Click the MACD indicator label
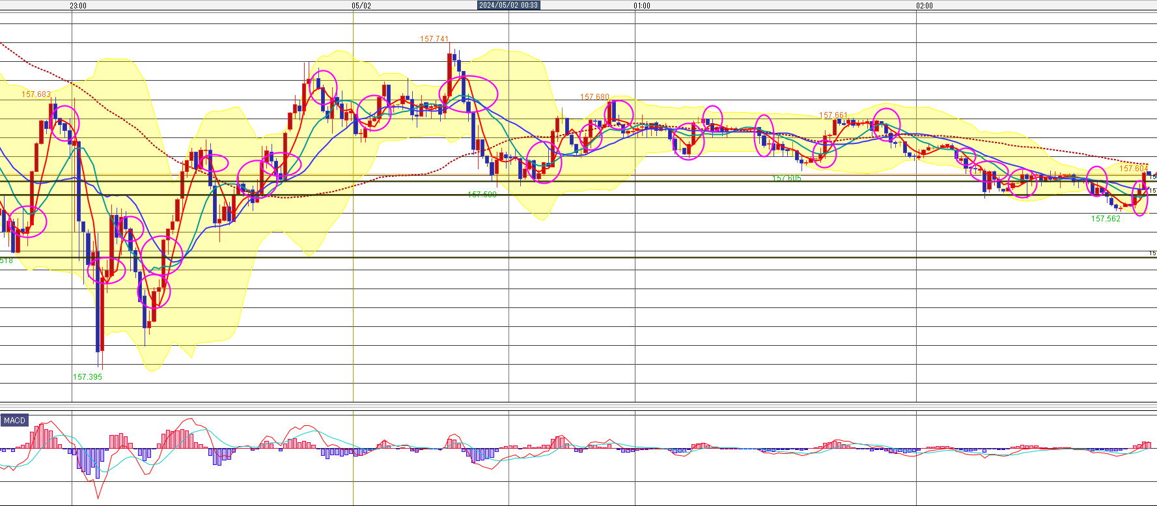The width and height of the screenshot is (1157, 506). click(14, 421)
